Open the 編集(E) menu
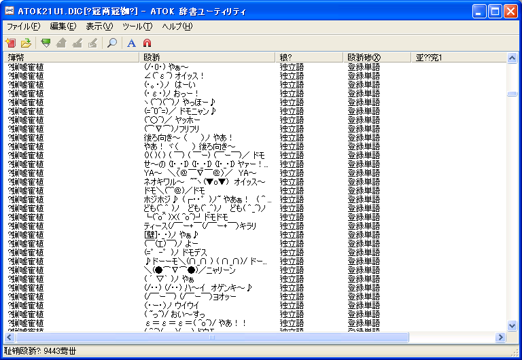Screen dimensions: 522x360 tap(63, 26)
